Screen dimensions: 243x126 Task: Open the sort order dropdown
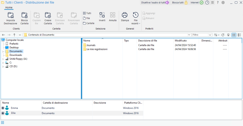click(x=217, y=35)
